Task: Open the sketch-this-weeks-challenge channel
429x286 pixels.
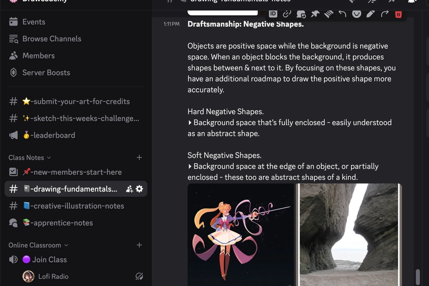Action: point(76,118)
